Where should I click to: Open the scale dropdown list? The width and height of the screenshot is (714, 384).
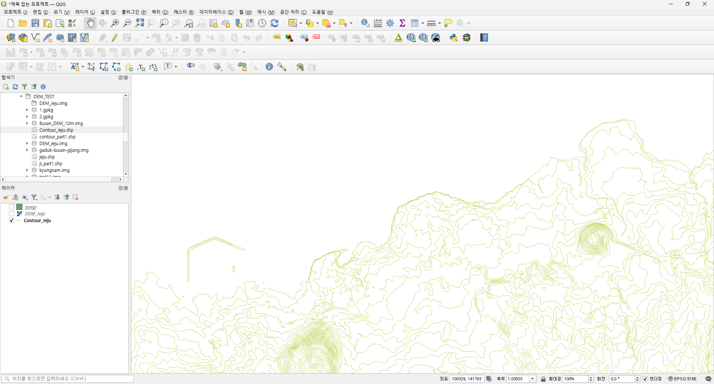(x=533, y=379)
